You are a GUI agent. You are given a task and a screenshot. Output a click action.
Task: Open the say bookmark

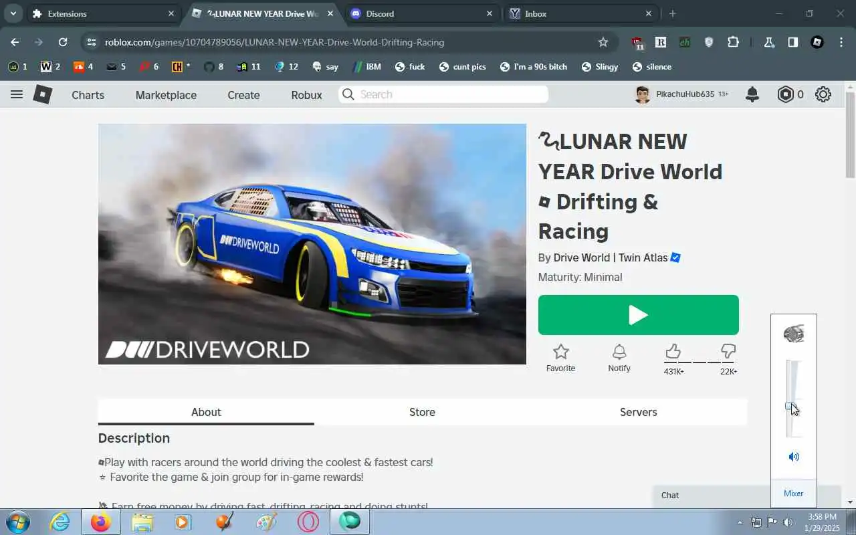tap(326, 67)
